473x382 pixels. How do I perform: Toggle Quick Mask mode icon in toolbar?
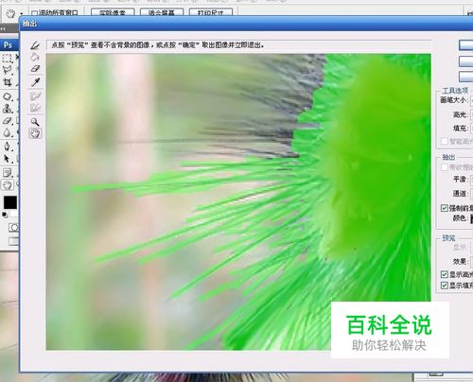pos(13,228)
